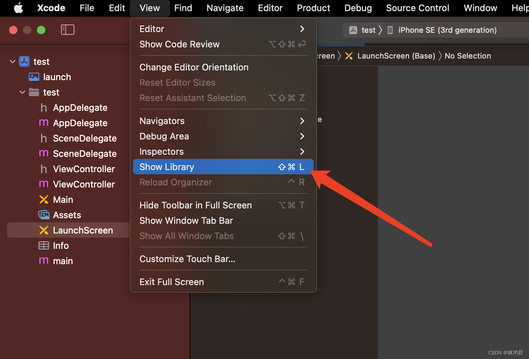Screen dimensions: 529x359
Task: Close the open View menu
Action: (150, 8)
